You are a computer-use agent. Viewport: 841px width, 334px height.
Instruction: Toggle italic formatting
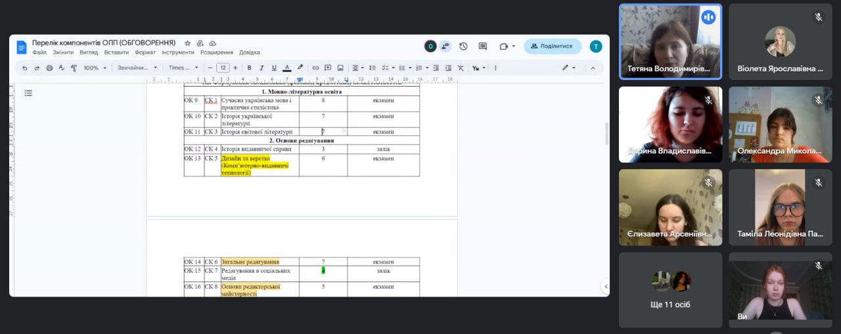click(261, 68)
